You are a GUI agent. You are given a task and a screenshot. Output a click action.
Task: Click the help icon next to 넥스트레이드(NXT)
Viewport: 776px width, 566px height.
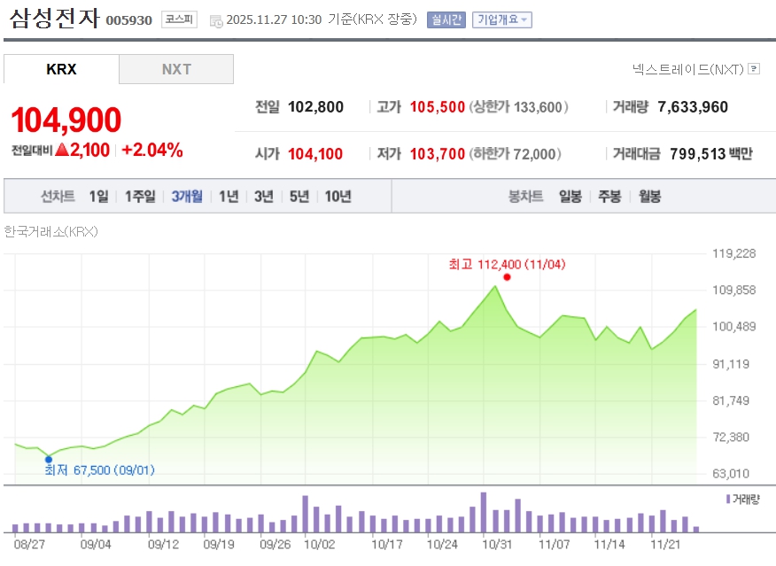[754, 68]
